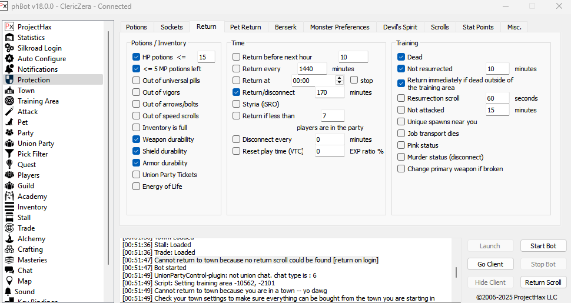Click the Return at time spinner arrows
Screen dimensions: 571x303
click(x=339, y=81)
